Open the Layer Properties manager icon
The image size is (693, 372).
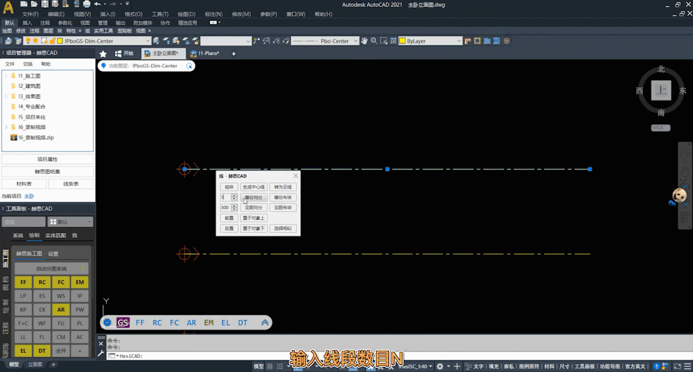point(8,40)
